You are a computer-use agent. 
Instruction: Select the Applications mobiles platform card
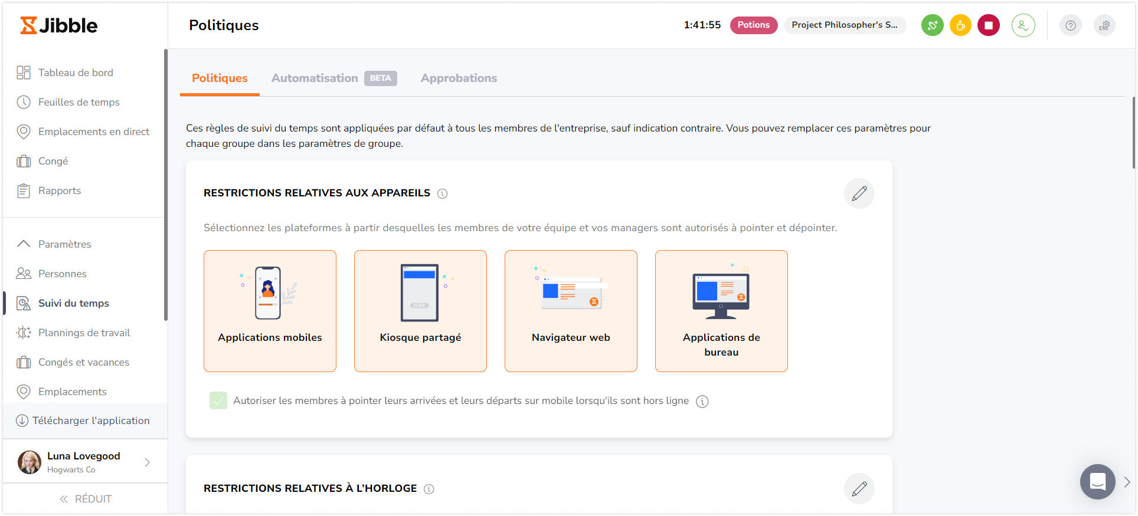tap(270, 311)
